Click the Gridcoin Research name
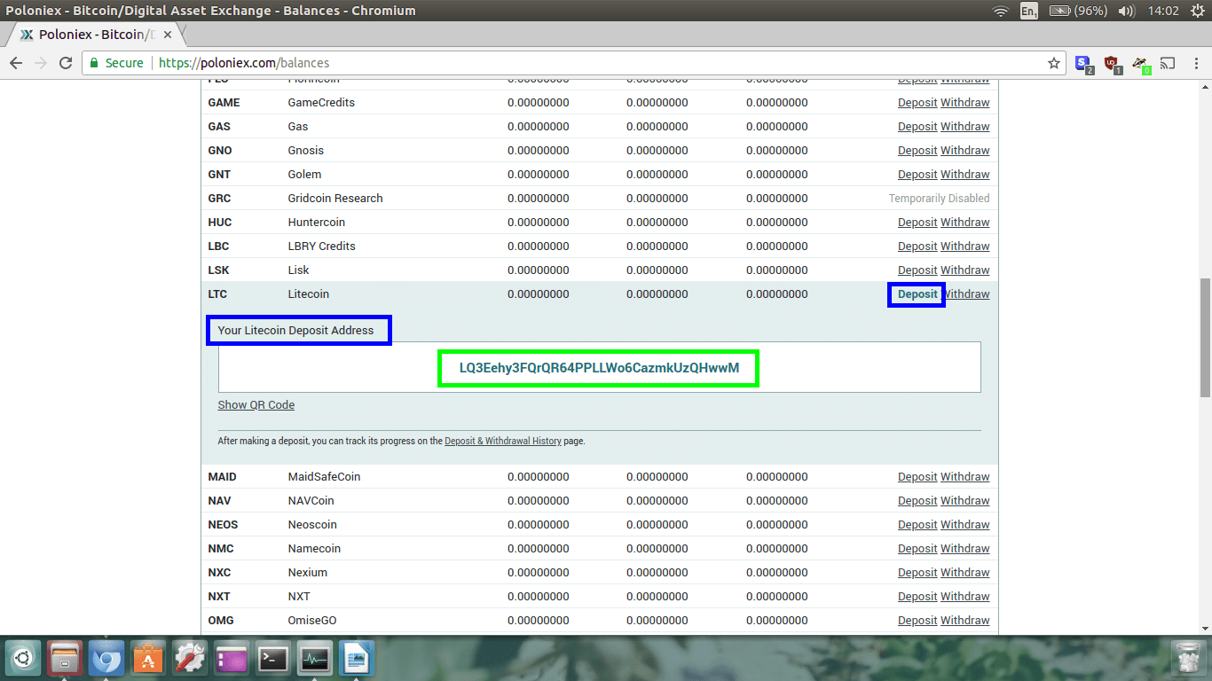 [x=335, y=199]
